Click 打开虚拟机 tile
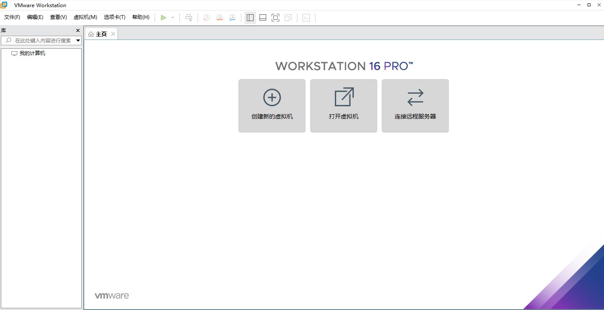This screenshot has height=310, width=604. 344,106
